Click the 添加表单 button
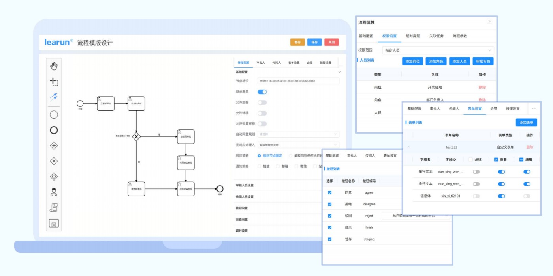 pyautogui.click(x=526, y=123)
